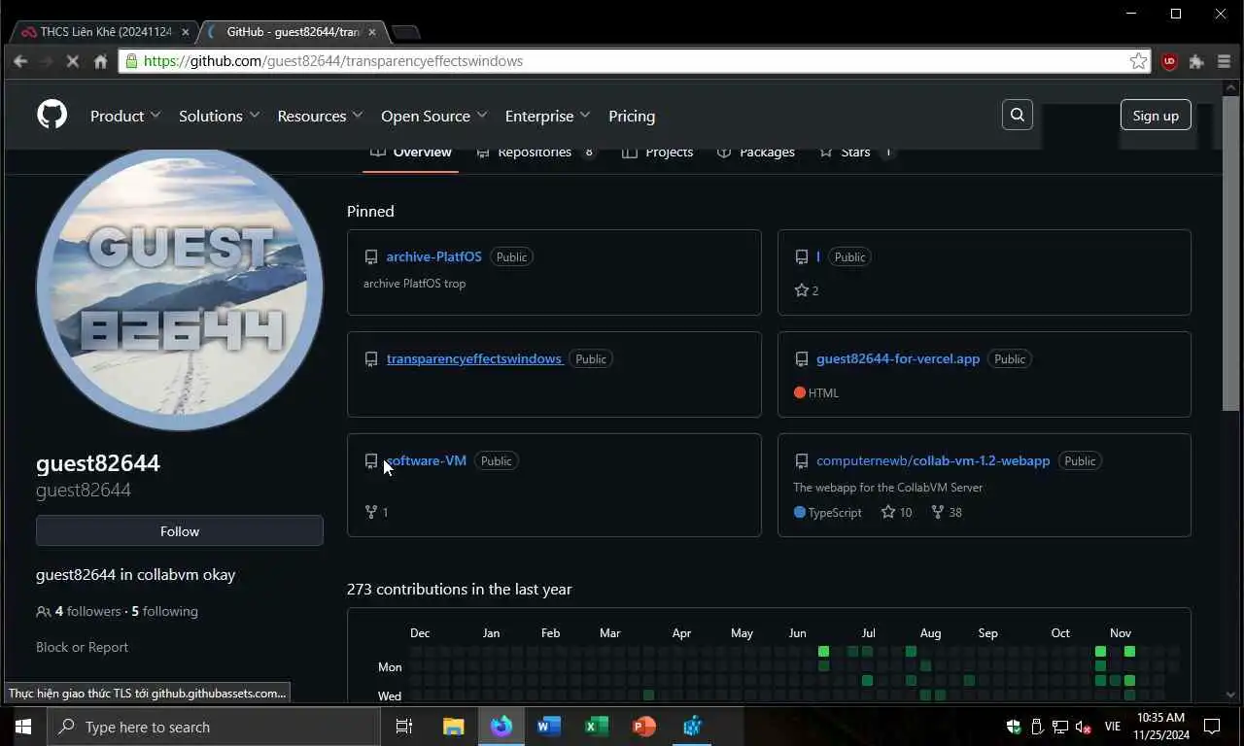Switch to the Overview tab
This screenshot has height=746, width=1244.
click(410, 153)
